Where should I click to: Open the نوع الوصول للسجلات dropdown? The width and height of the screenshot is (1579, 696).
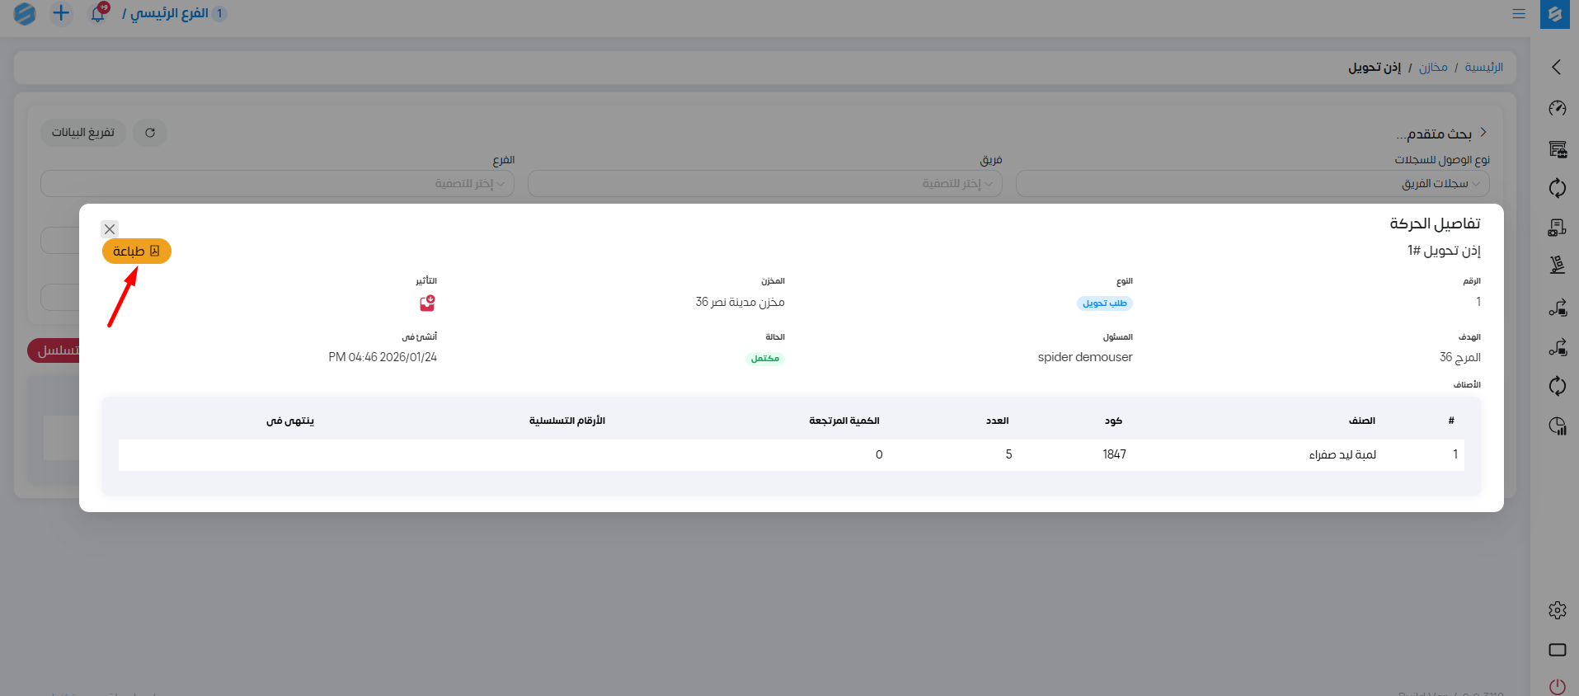pyautogui.click(x=1252, y=184)
